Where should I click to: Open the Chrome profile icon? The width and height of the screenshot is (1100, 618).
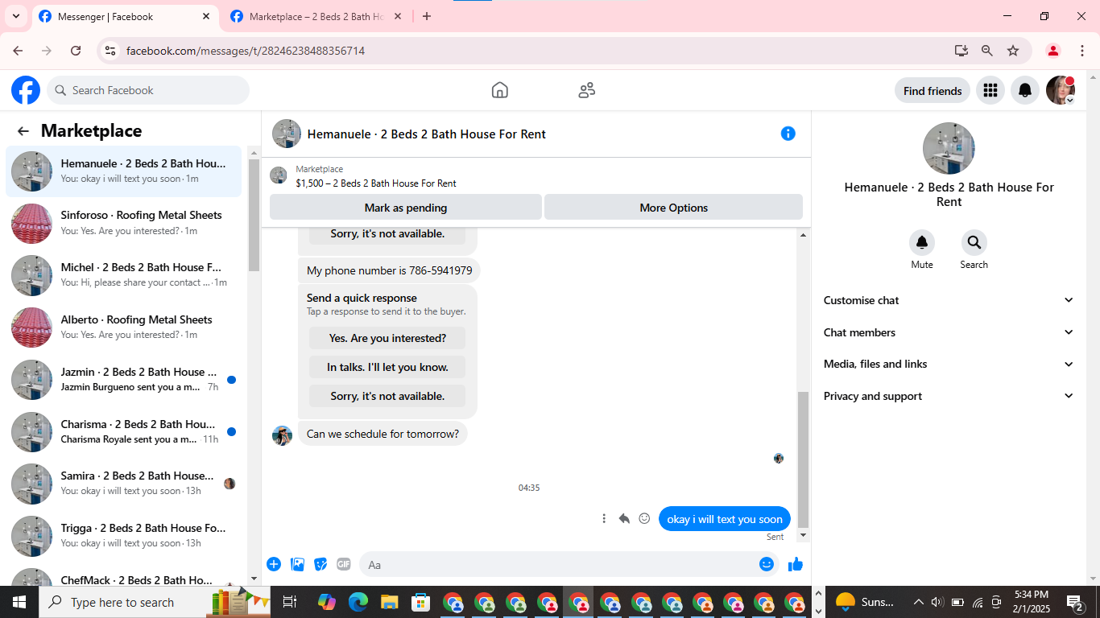pyautogui.click(x=1053, y=51)
